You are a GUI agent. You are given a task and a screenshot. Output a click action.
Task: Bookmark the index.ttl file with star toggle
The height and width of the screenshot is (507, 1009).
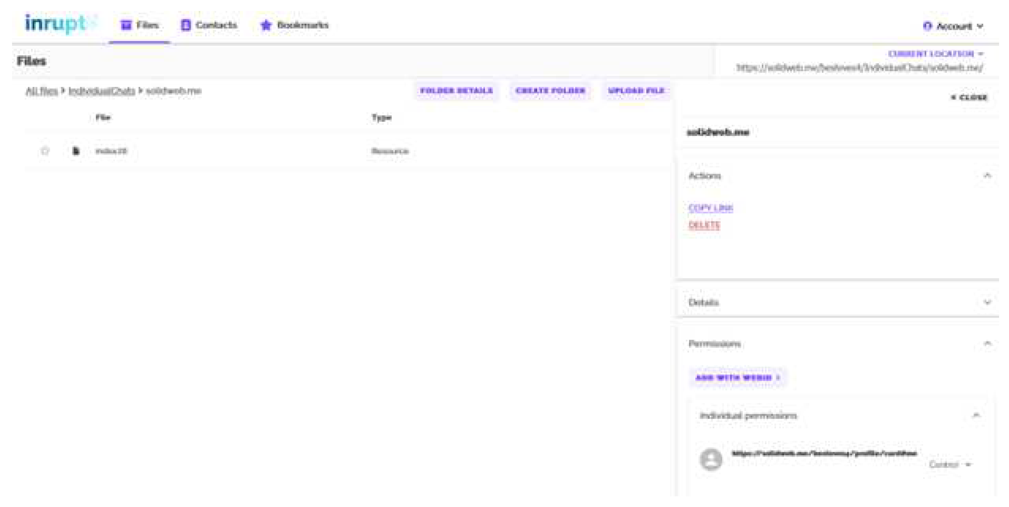[45, 151]
